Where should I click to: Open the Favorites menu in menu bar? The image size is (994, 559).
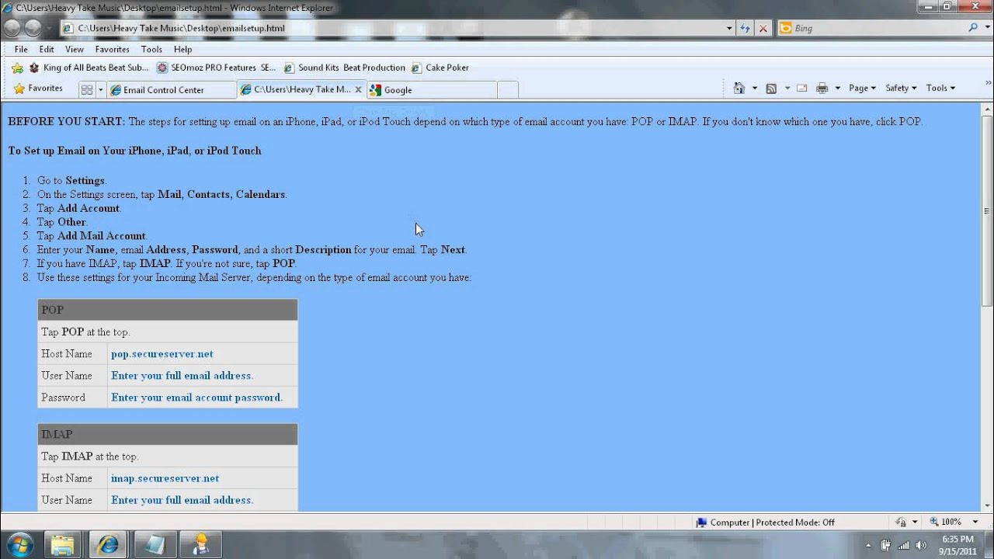[x=113, y=49]
